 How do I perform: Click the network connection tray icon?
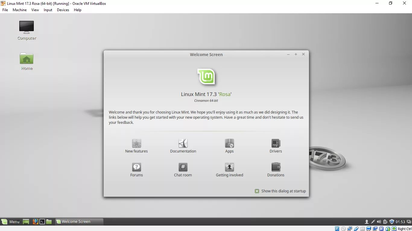click(373, 222)
